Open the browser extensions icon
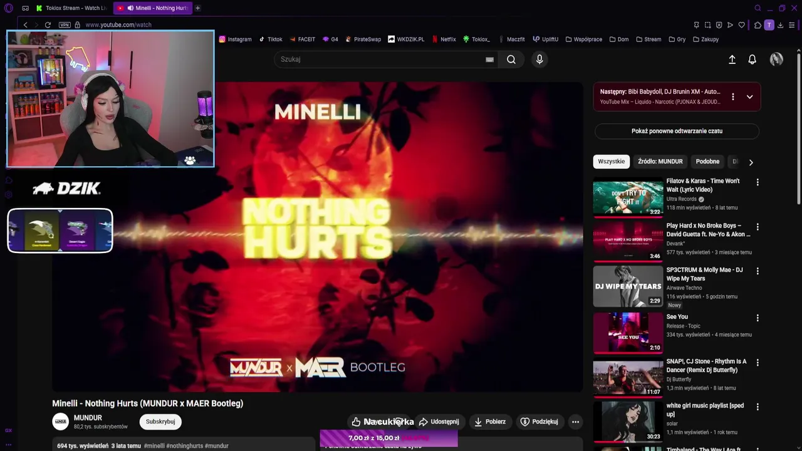This screenshot has width=802, height=451. pyautogui.click(x=758, y=25)
